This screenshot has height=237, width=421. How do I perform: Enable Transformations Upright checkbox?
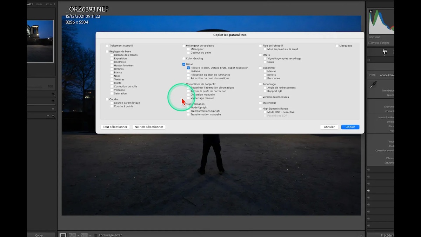pos(188,111)
